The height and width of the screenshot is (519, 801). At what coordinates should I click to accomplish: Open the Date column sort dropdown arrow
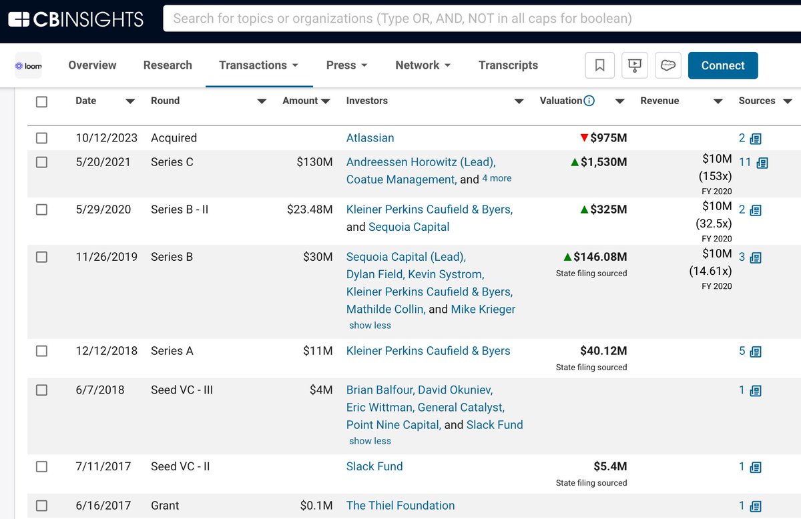130,101
